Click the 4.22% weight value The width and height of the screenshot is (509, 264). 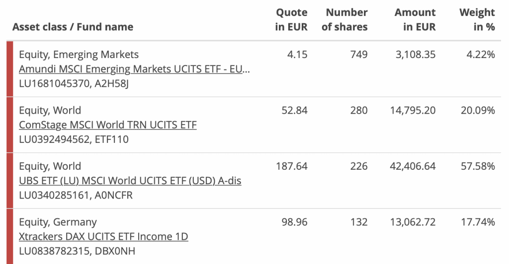tap(481, 55)
